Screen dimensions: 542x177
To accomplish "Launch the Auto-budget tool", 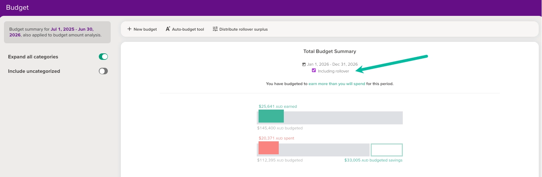I will point(188,29).
